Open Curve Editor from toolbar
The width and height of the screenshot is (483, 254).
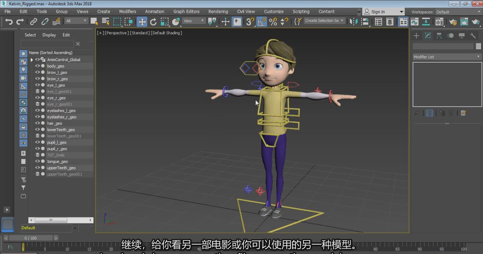point(414,21)
